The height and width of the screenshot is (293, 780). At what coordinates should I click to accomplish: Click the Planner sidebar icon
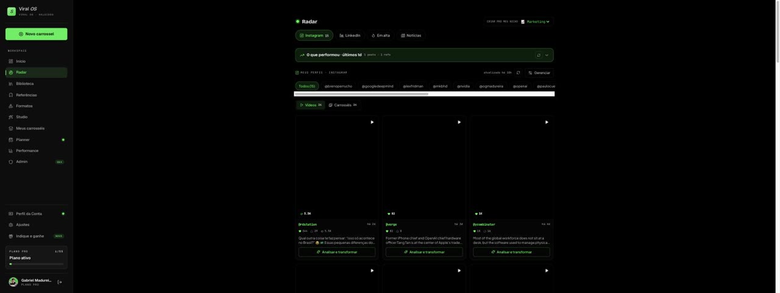point(11,140)
